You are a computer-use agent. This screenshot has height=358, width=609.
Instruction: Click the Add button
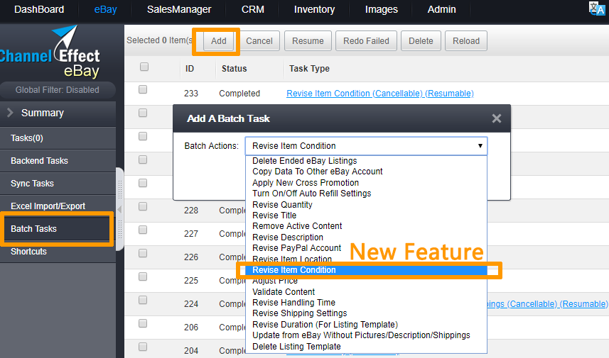[x=219, y=40]
